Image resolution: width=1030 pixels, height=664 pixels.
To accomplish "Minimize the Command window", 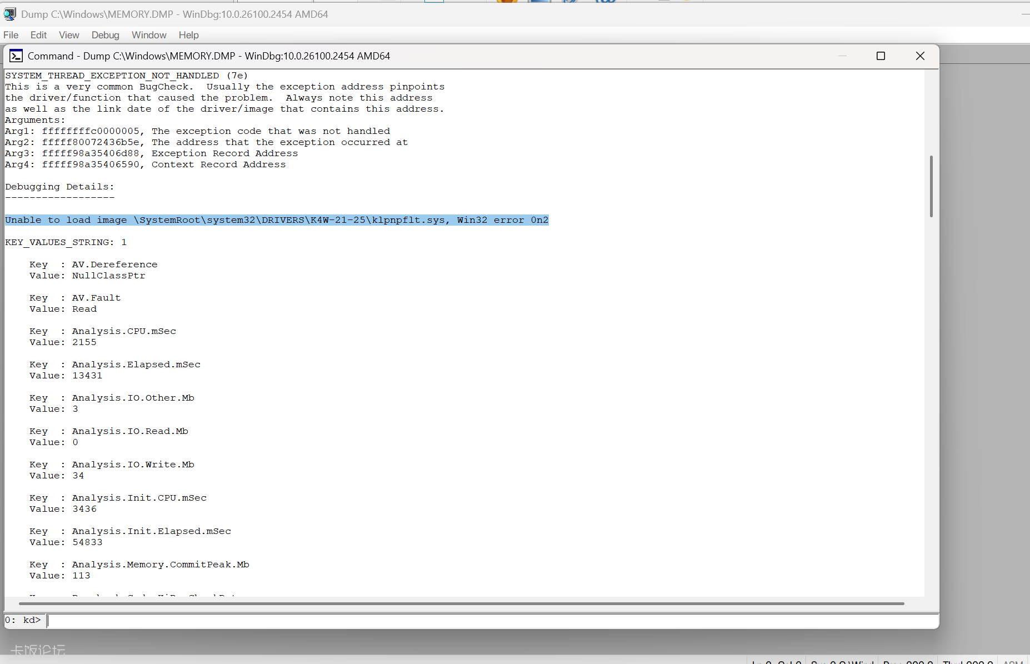I will [842, 56].
